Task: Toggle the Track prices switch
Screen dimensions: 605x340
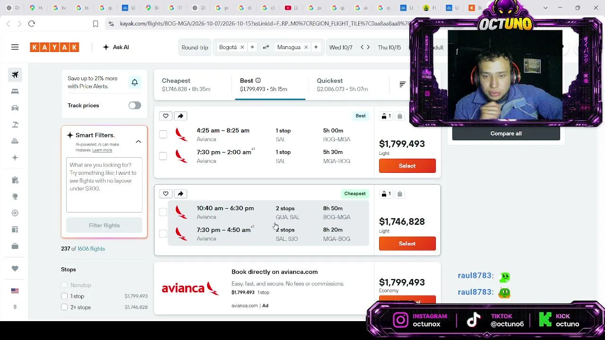Action: (x=135, y=105)
